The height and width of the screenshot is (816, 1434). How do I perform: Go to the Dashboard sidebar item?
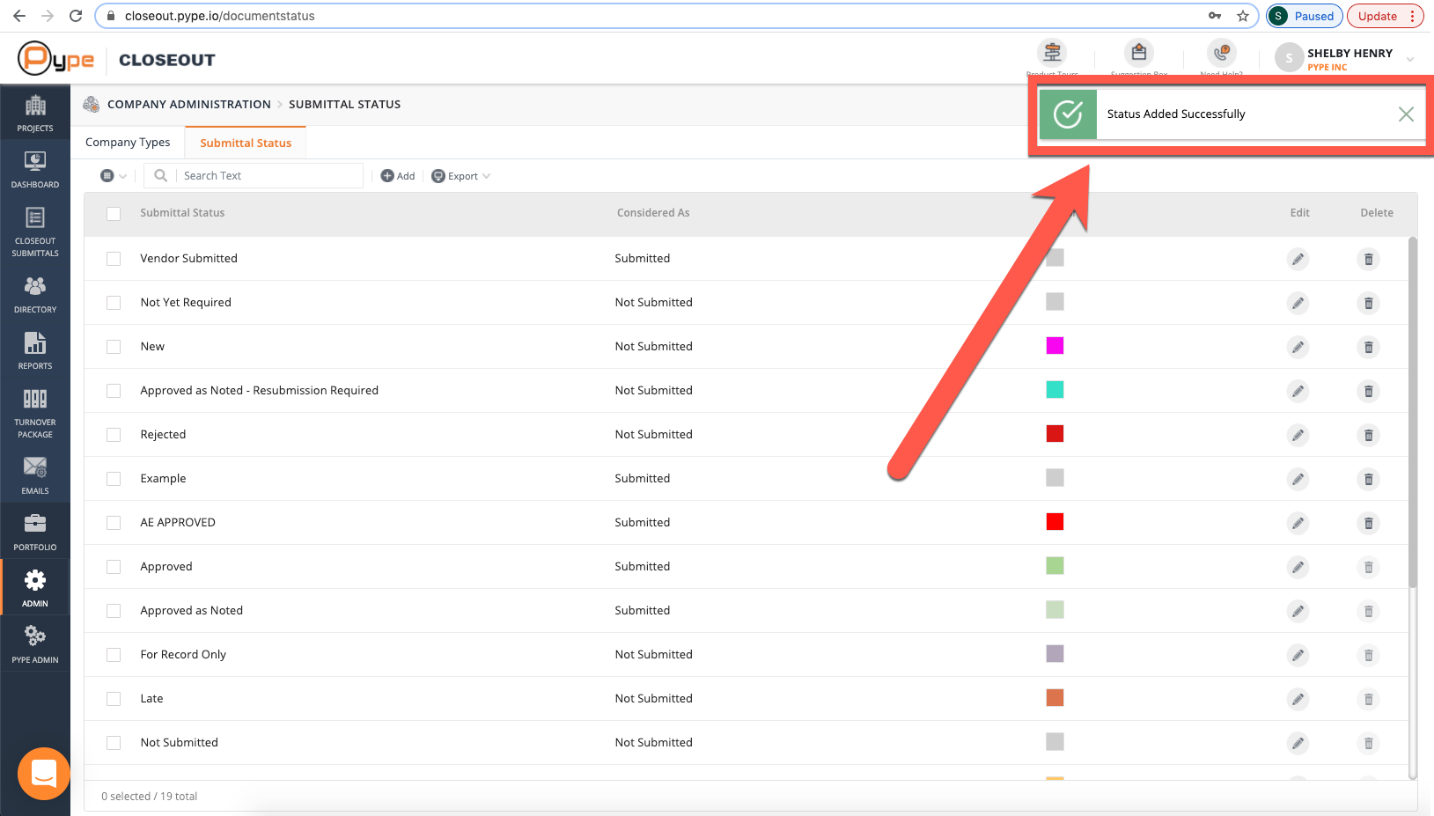tap(35, 169)
